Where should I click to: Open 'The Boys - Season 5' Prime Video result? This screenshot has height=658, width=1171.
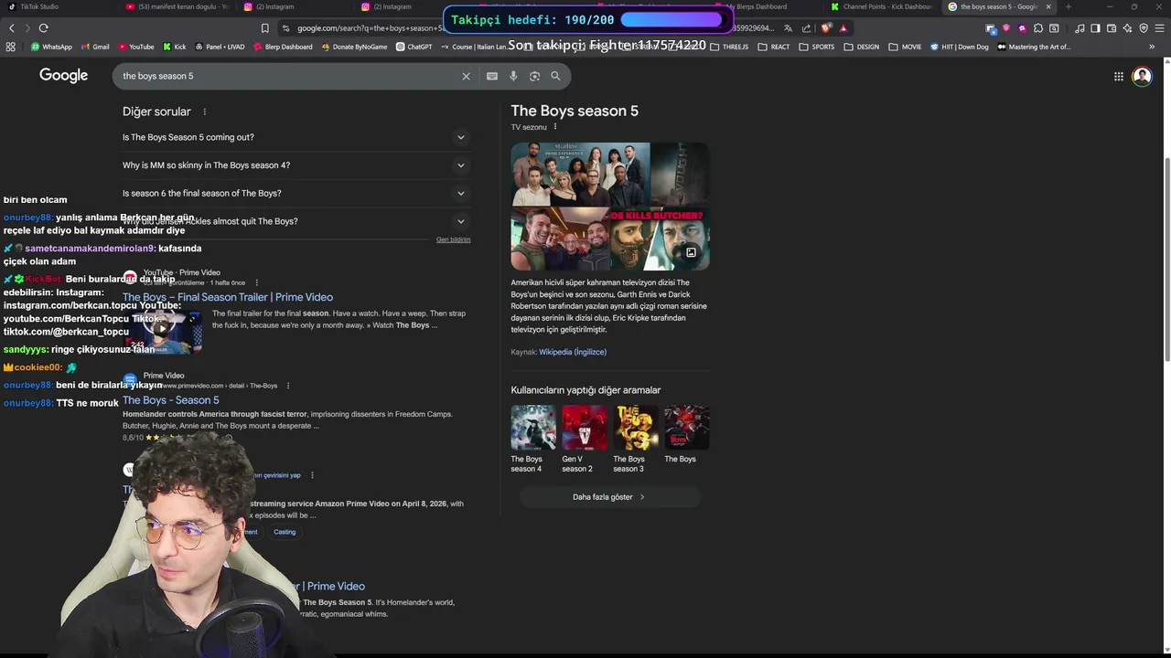coord(171,400)
